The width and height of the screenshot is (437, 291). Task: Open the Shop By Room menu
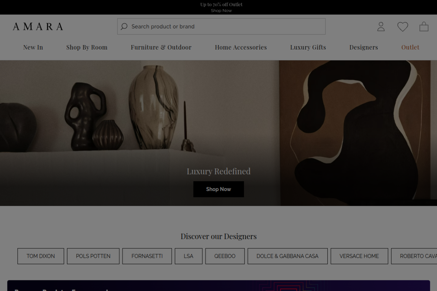click(x=87, y=47)
